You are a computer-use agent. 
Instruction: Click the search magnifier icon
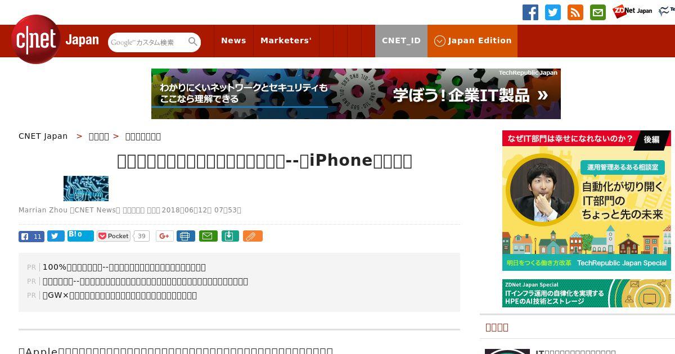click(193, 42)
